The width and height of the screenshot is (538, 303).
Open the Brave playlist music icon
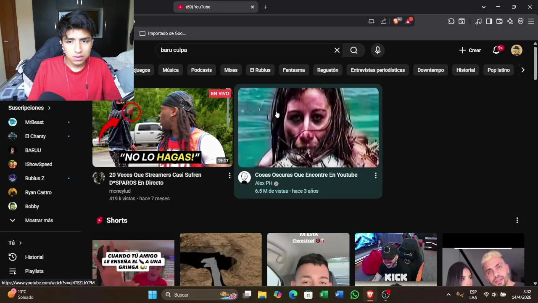tap(478, 21)
